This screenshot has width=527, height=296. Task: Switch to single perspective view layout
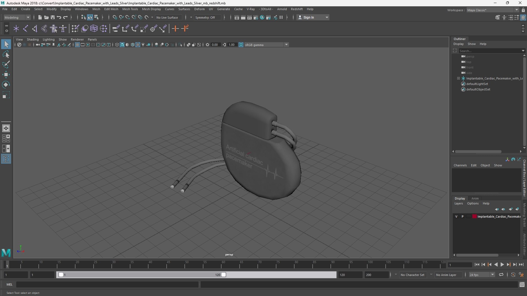[6, 128]
